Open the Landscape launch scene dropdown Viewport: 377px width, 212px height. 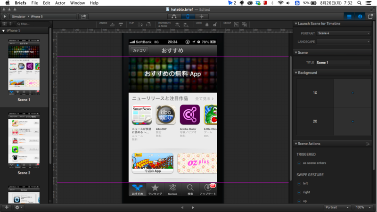point(344,41)
